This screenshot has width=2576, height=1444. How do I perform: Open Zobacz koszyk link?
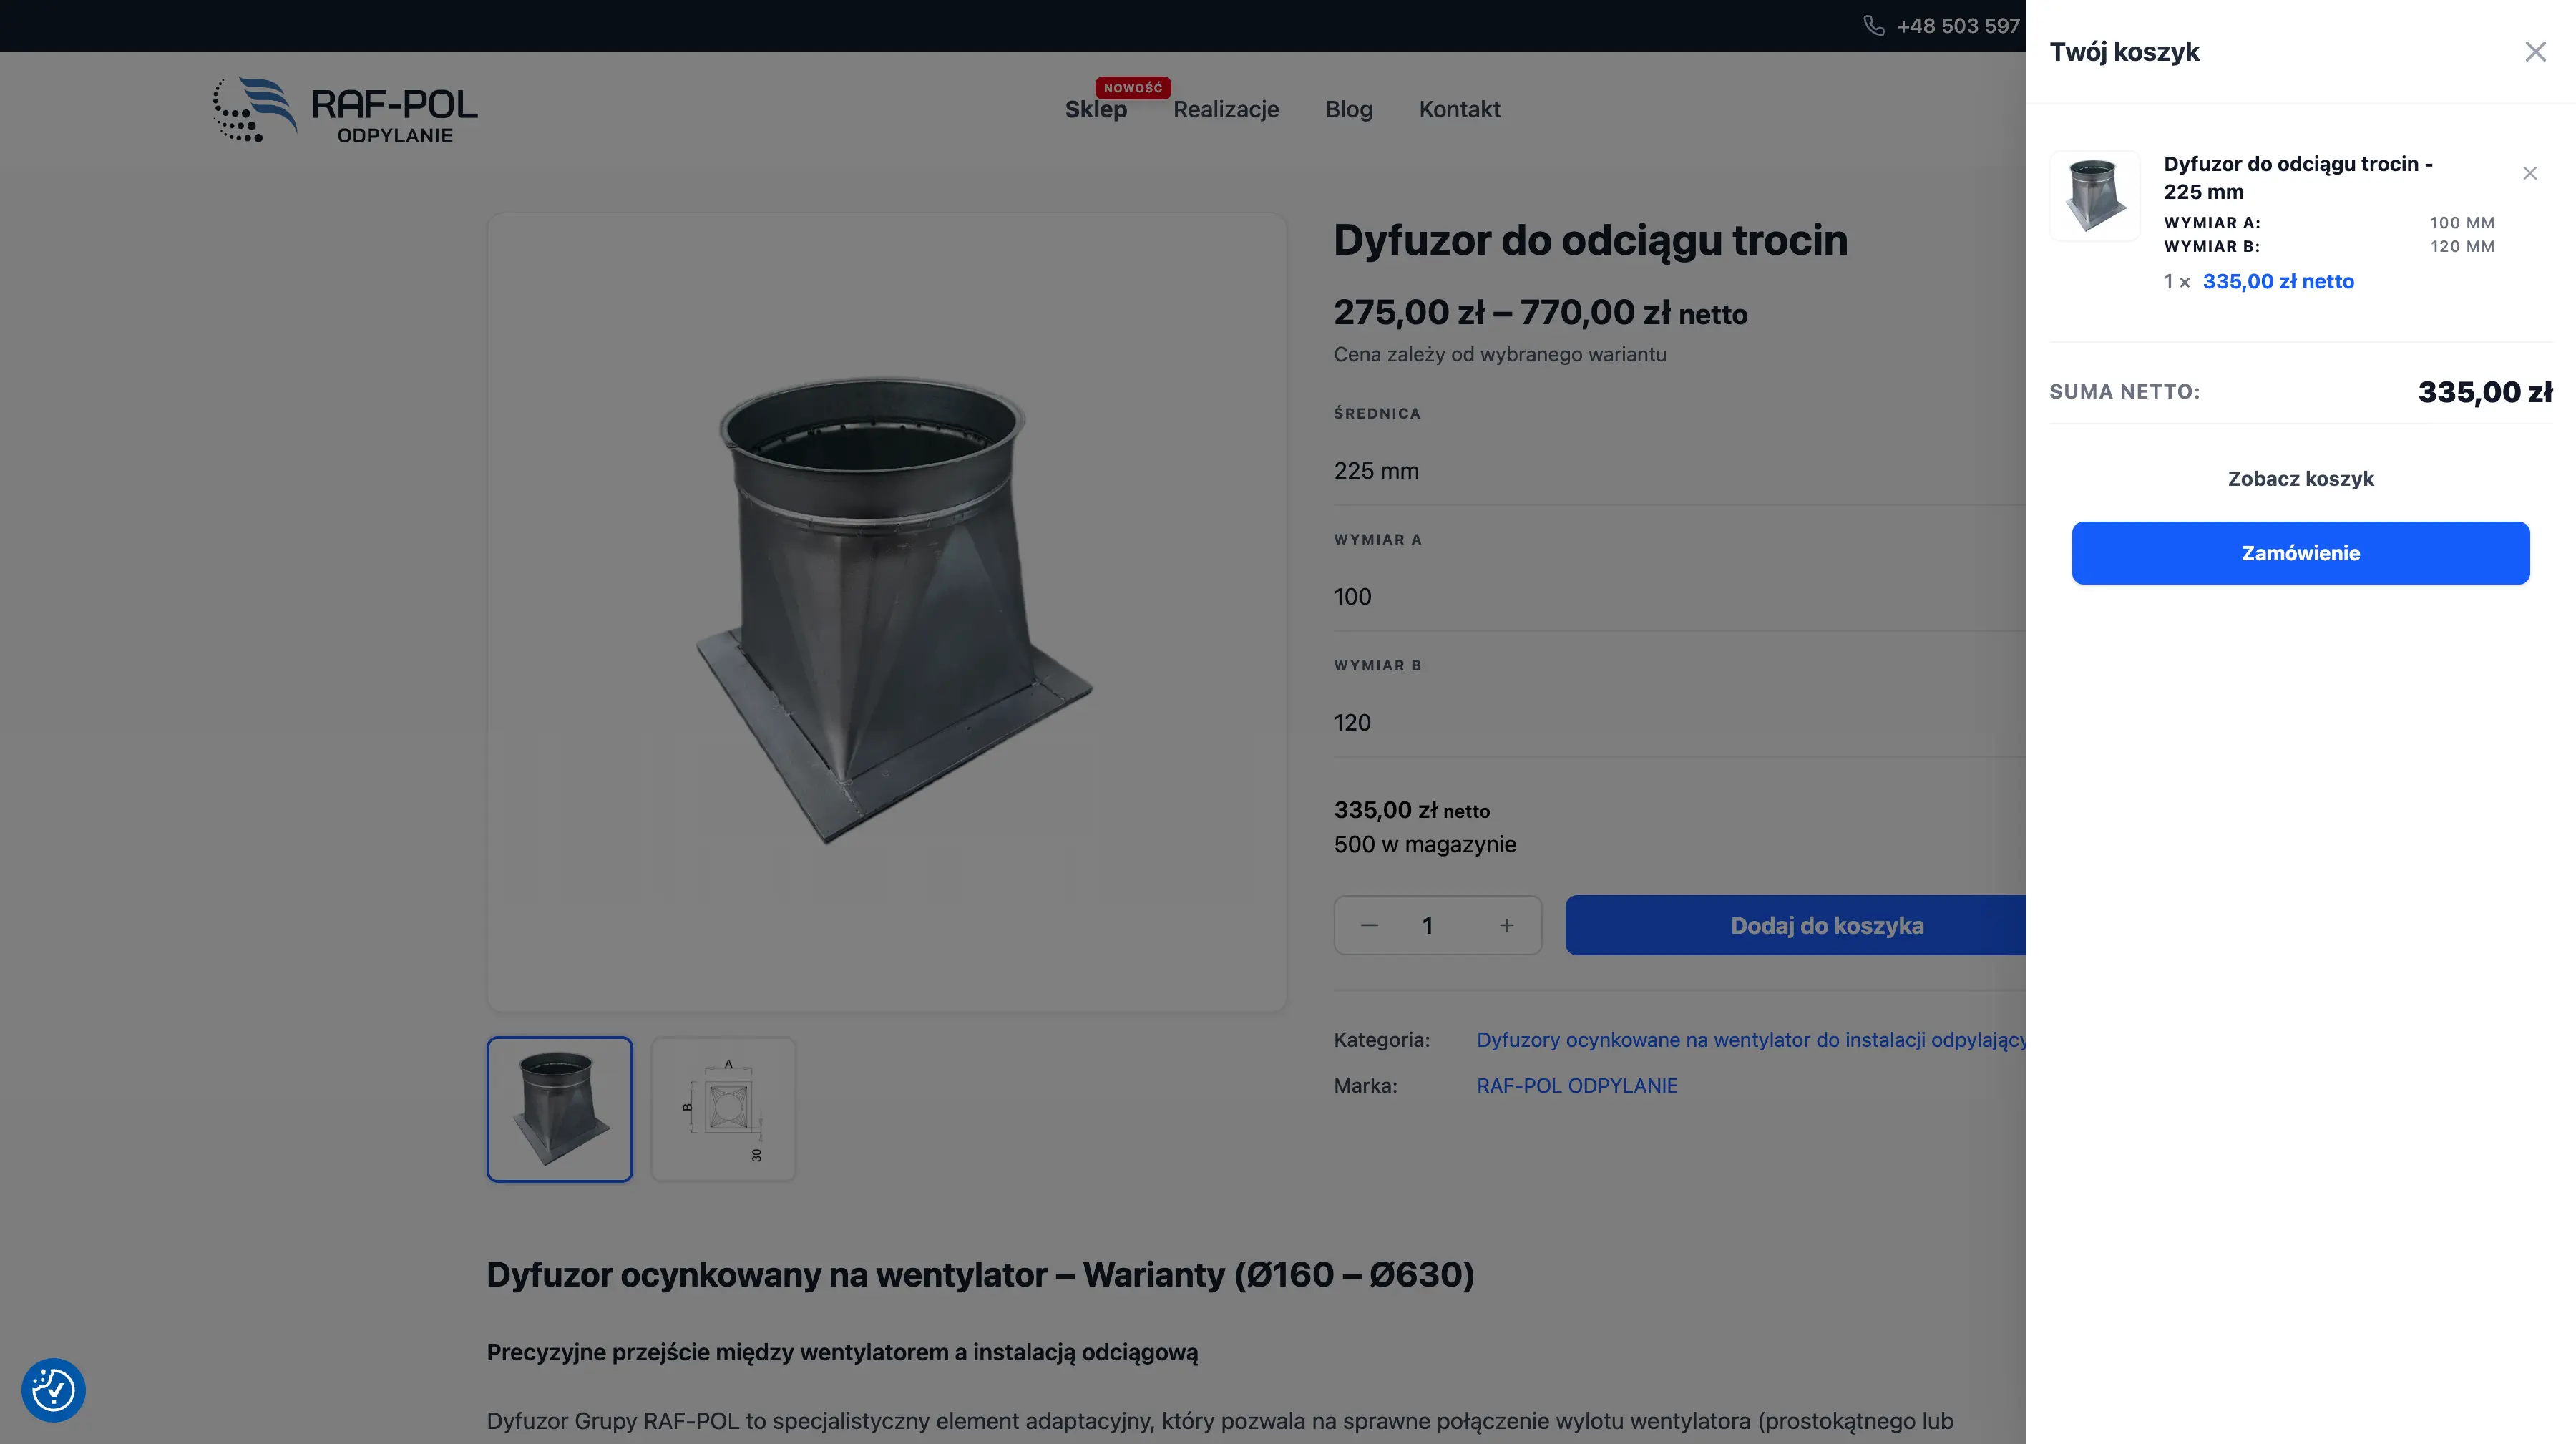click(2300, 478)
